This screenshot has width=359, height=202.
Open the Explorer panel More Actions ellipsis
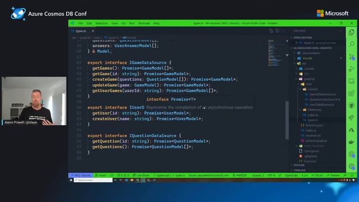(340, 31)
